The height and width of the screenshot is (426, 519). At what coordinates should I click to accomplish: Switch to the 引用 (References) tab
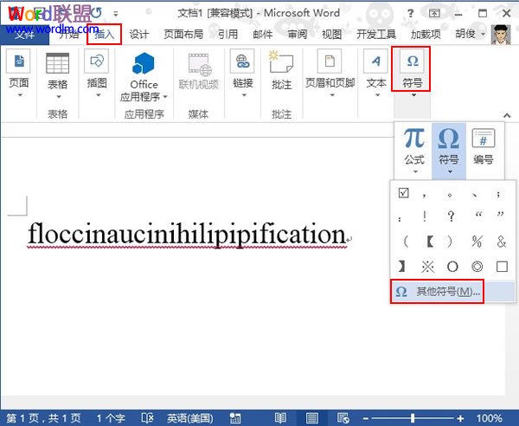click(227, 34)
